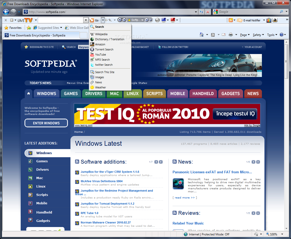The width and height of the screenshot is (291, 239).
Task: Click the RPE Tube 1.0 link
Action: [89, 213]
